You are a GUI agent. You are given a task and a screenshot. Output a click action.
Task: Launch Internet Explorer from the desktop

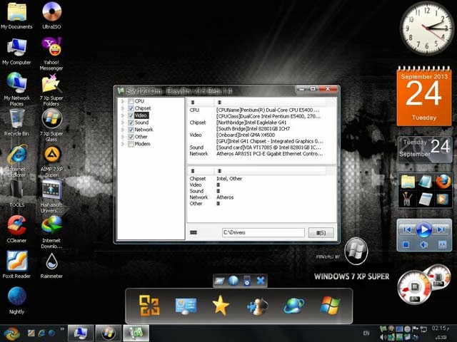pyautogui.click(x=16, y=161)
